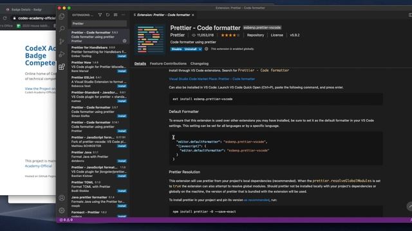Click the Default Formatter heading
Screen dimensions: 412x231
coord(183,112)
